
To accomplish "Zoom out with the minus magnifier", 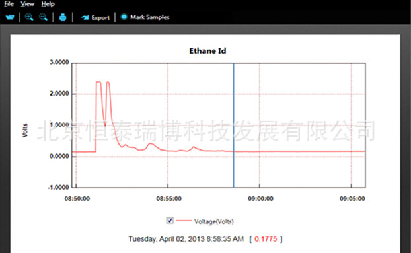I will [x=43, y=17].
